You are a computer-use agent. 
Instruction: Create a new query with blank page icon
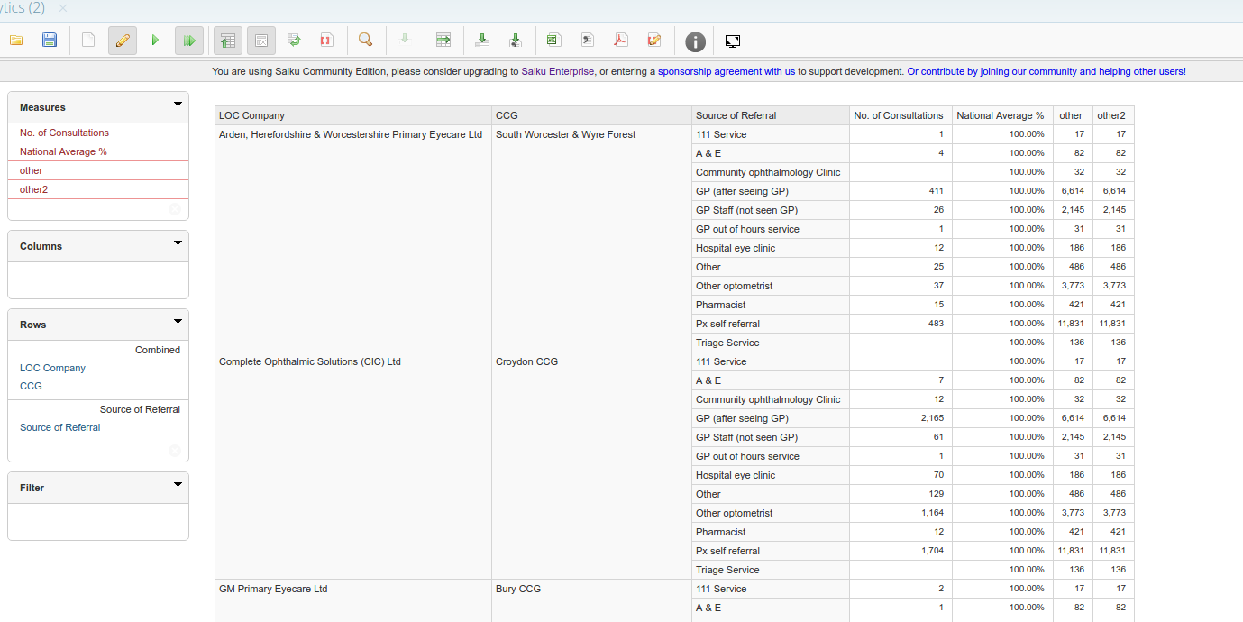[x=88, y=41]
